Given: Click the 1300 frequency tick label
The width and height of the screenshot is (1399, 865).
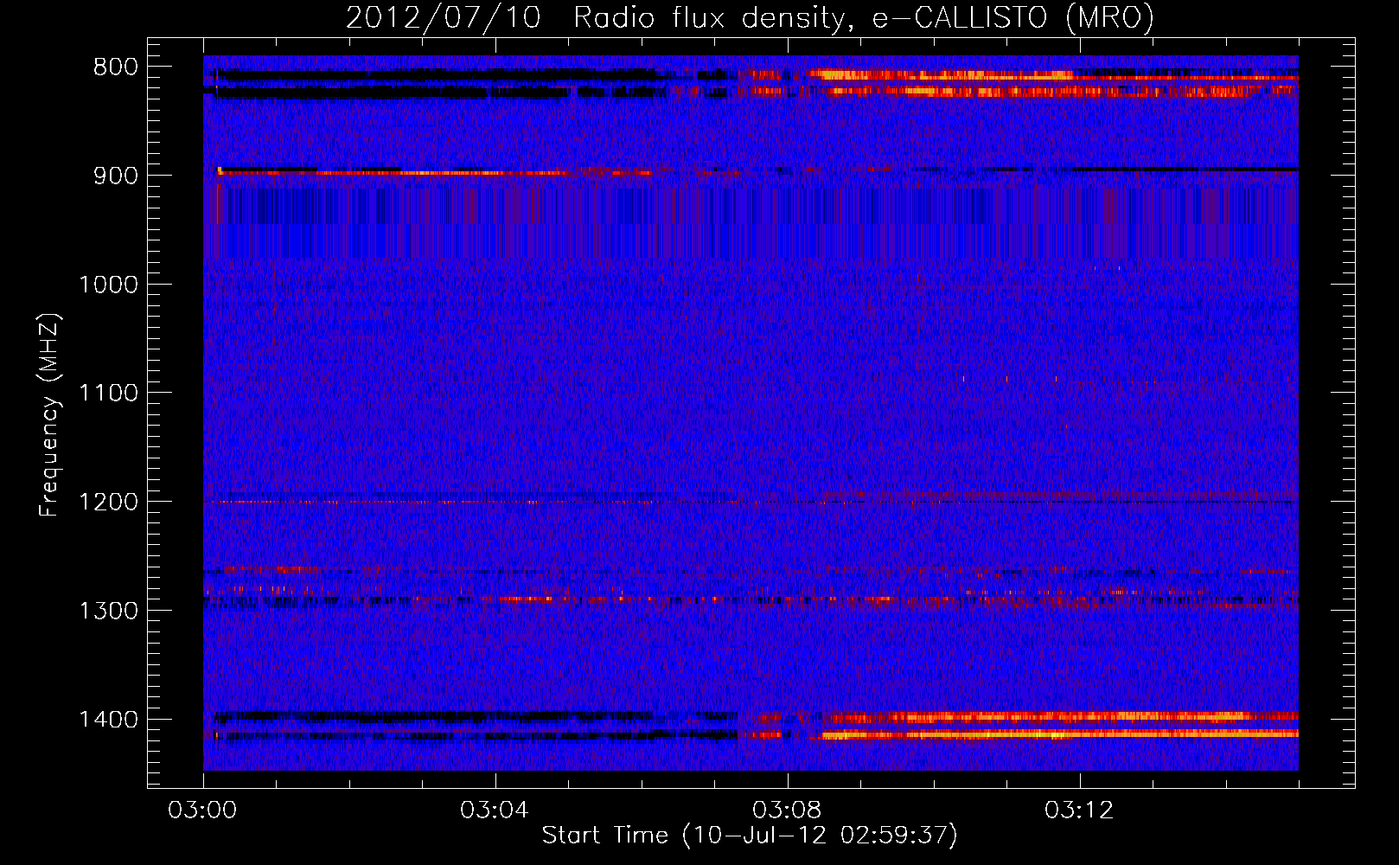Looking at the screenshot, I should 108,611.
